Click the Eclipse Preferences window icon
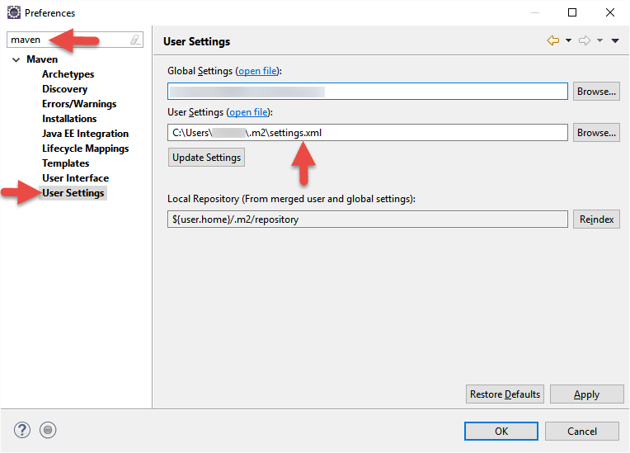The image size is (630, 453). pos(14,13)
